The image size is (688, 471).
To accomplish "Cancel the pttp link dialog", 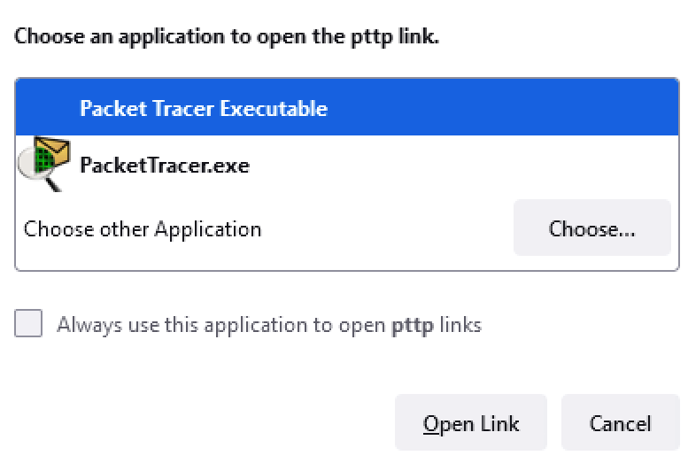I will click(620, 422).
